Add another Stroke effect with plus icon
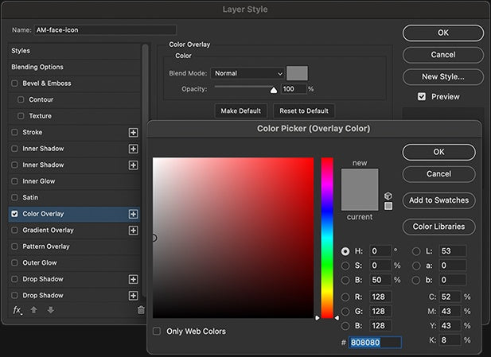Viewport: 491px width, 357px height. point(133,132)
